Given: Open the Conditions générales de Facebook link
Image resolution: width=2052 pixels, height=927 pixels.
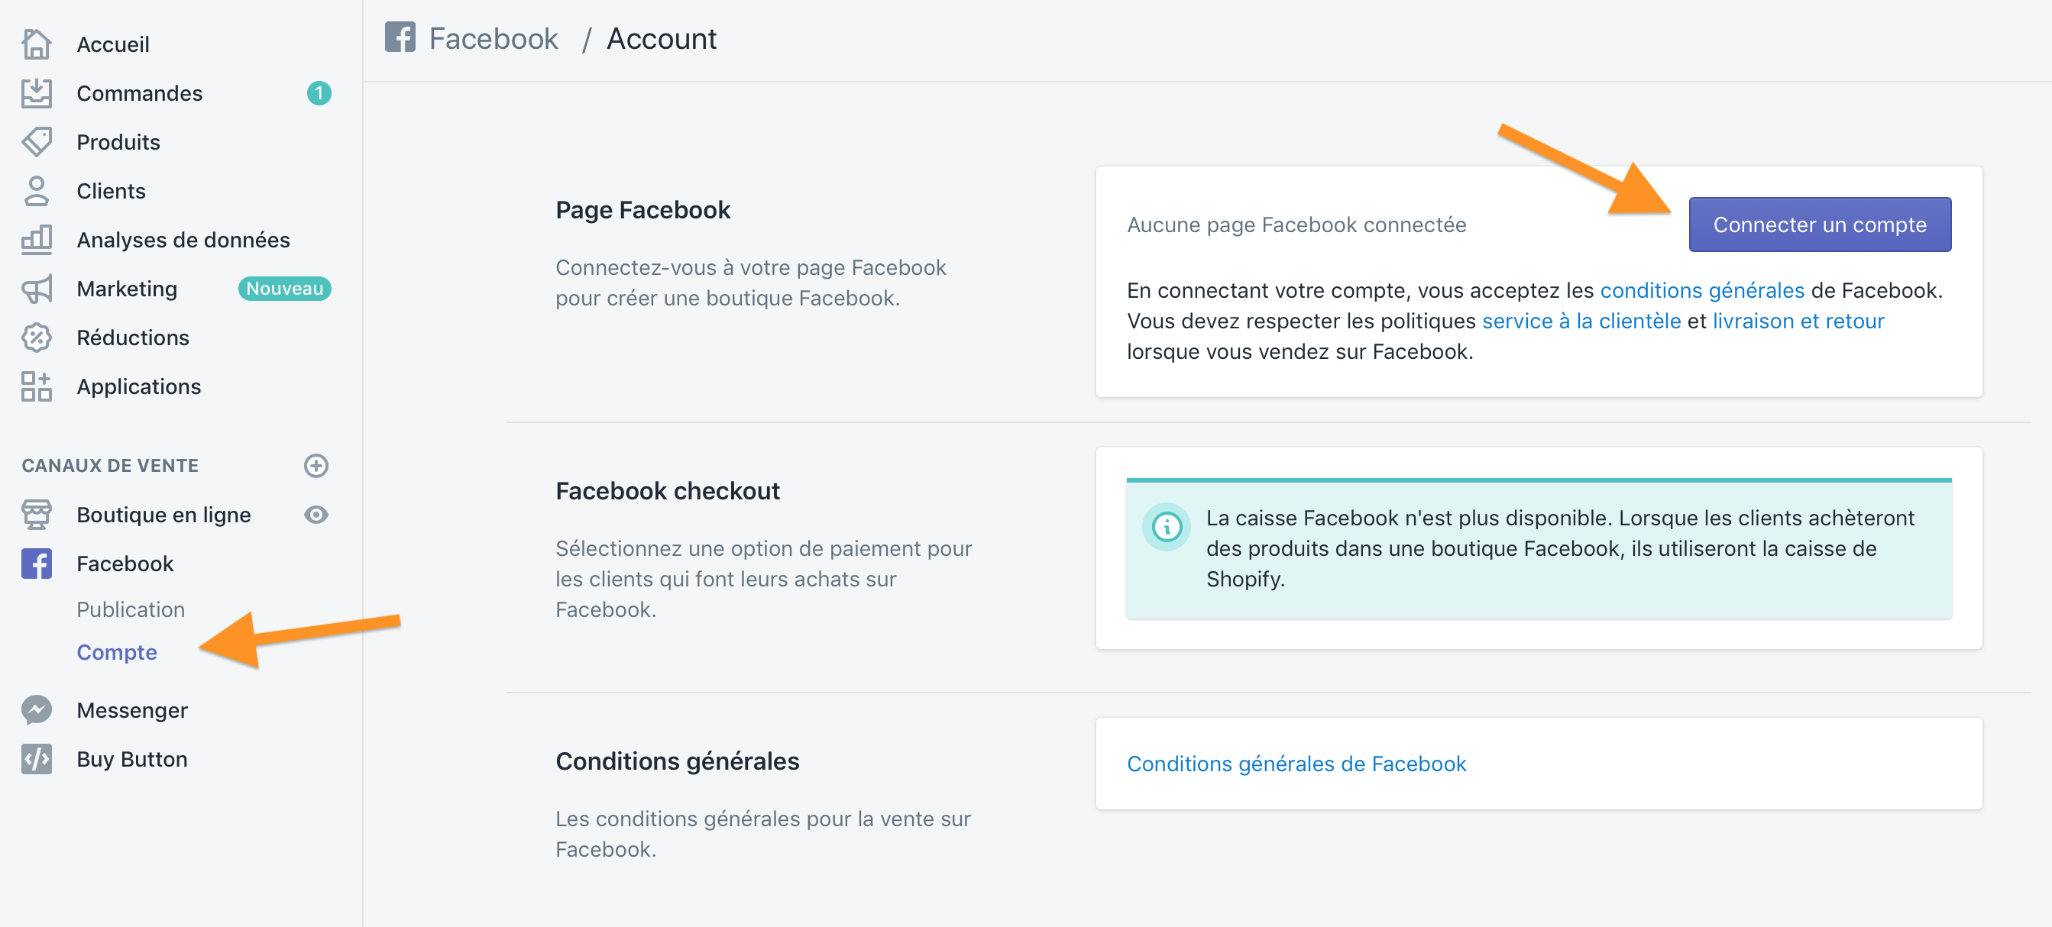Looking at the screenshot, I should [x=1296, y=764].
